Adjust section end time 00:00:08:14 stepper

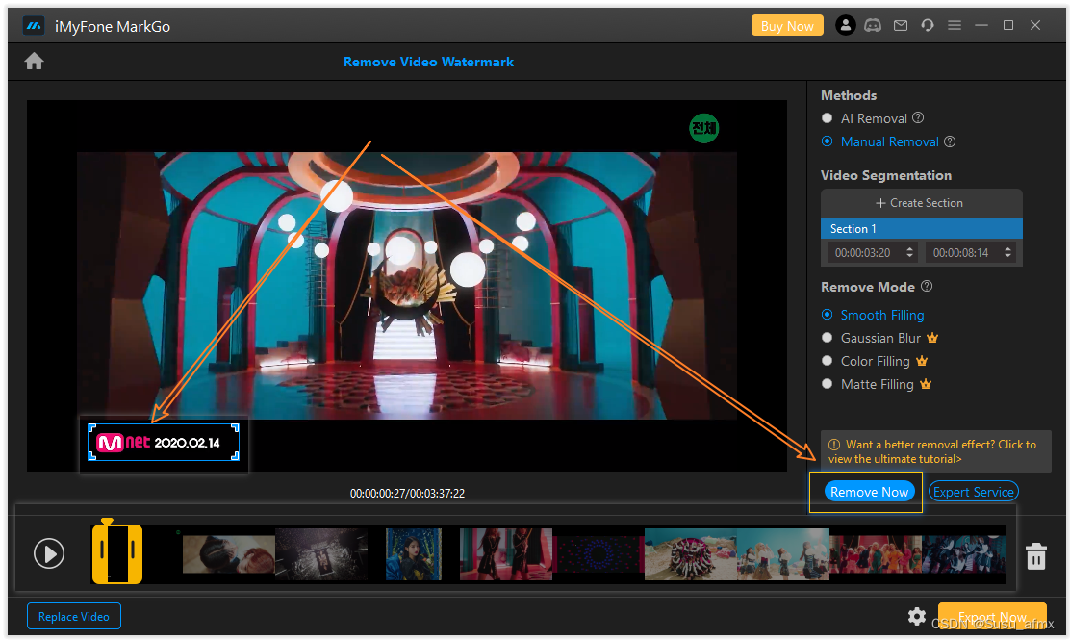click(x=1007, y=252)
